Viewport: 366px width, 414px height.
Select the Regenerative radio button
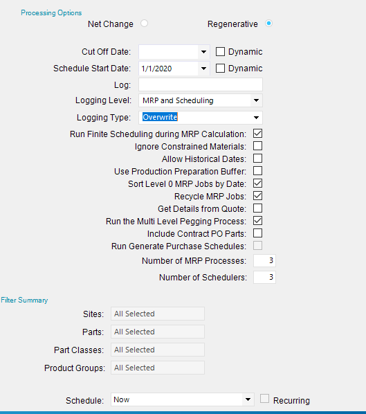tap(268, 24)
